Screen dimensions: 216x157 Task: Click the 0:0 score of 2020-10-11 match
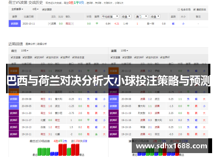pos(61,24)
